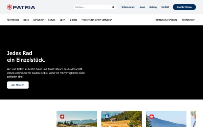Select the E-Bikes category
Screen dimensions: 203x127
73,20
